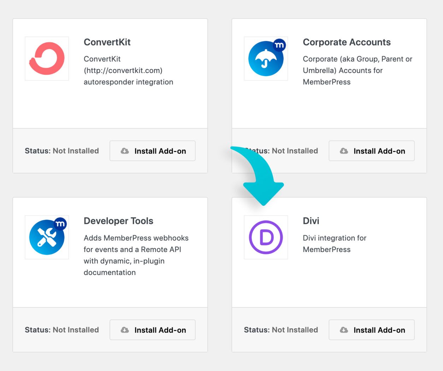Click the ConvertKit logo icon

pyautogui.click(x=47, y=59)
